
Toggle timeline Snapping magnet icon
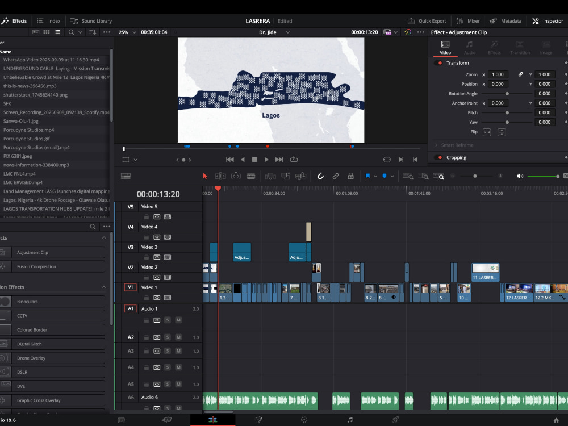point(320,176)
